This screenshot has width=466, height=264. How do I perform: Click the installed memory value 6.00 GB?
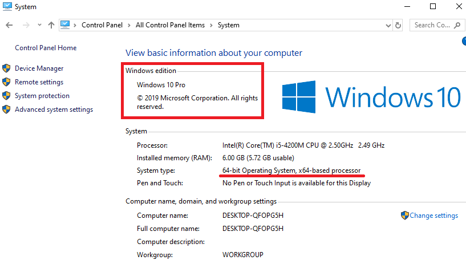pyautogui.click(x=258, y=158)
